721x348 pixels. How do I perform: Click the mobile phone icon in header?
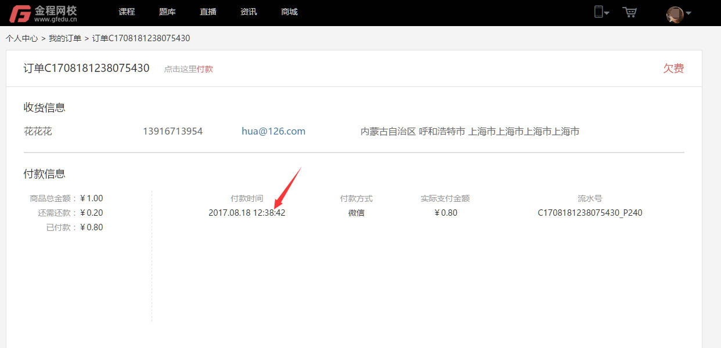click(x=598, y=12)
